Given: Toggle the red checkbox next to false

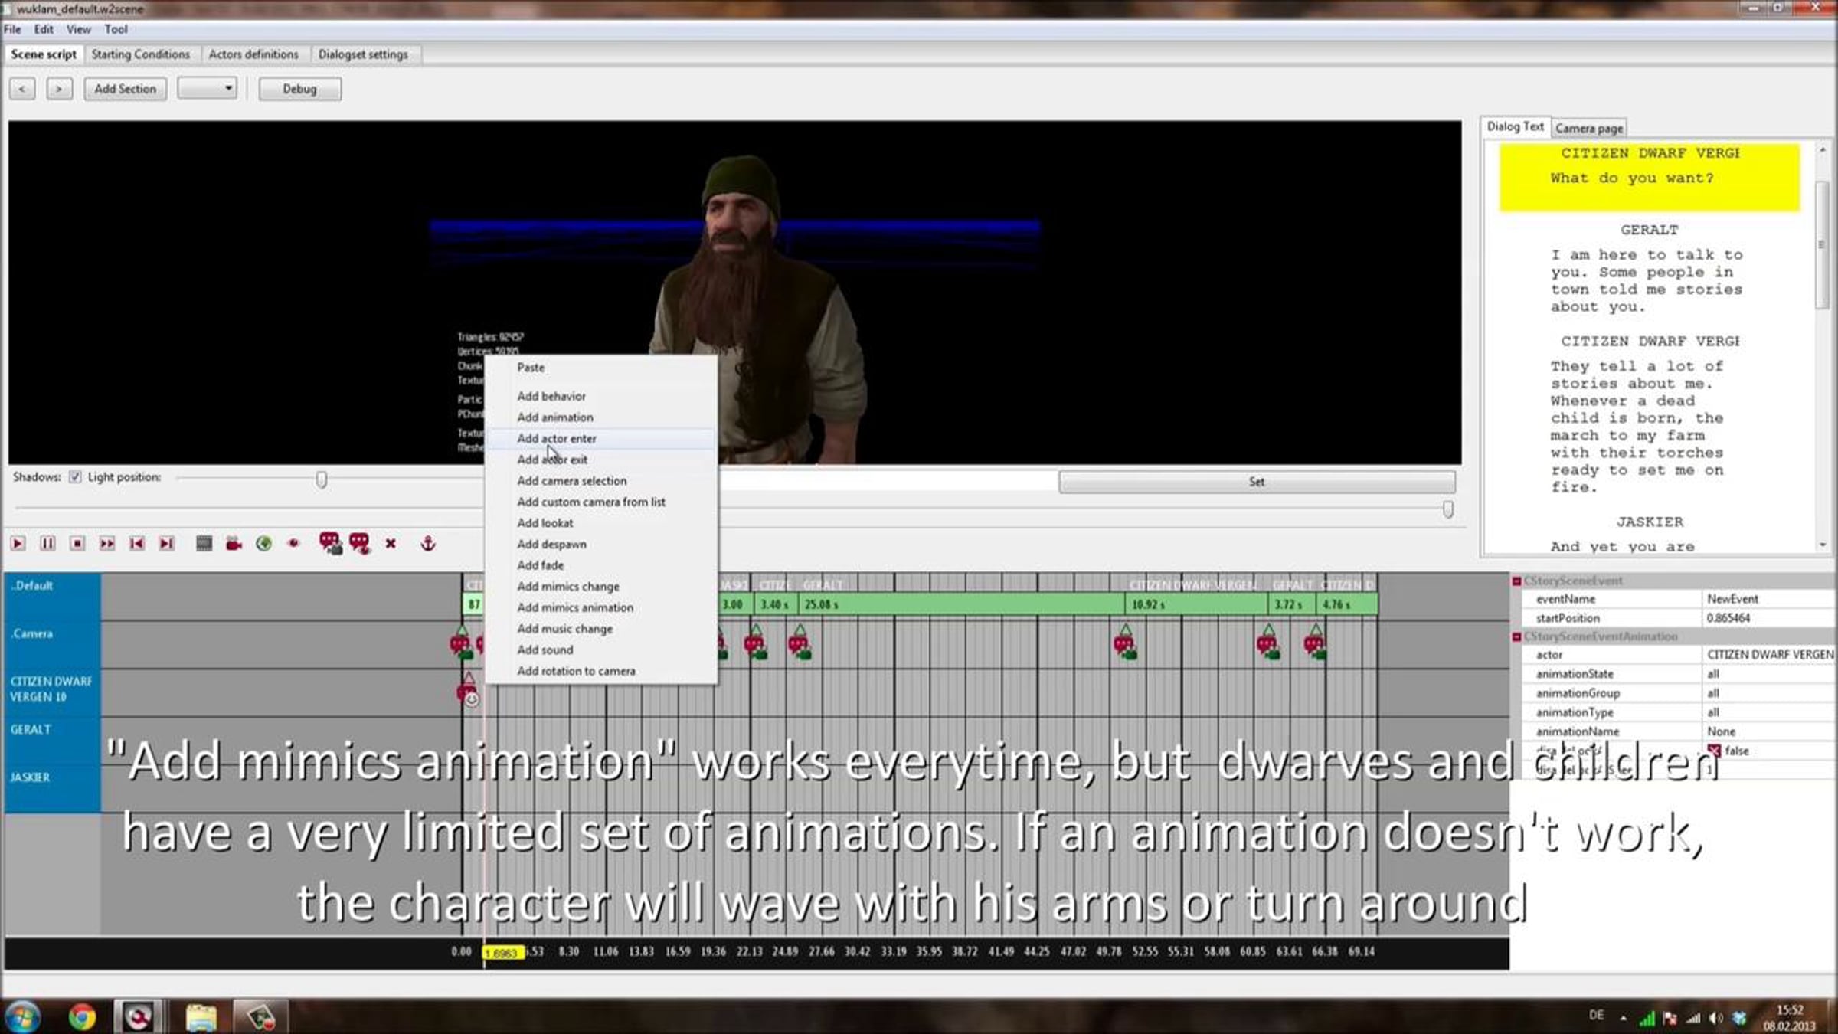Looking at the screenshot, I should pyautogui.click(x=1714, y=751).
